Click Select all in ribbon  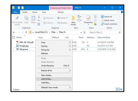[106, 17]
